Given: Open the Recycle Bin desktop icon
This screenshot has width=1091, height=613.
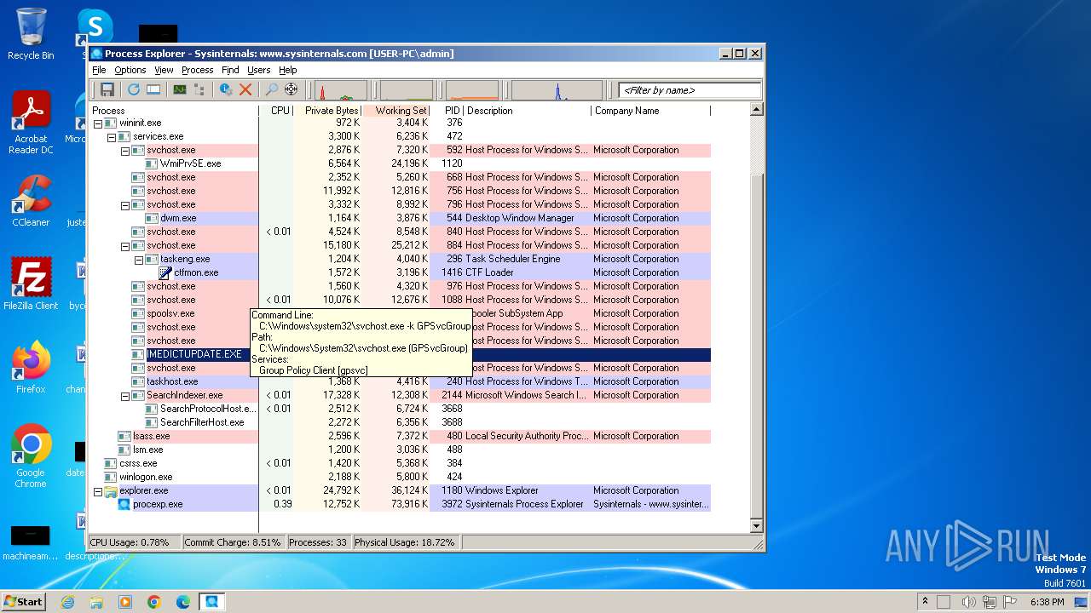Looking at the screenshot, I should click(31, 34).
